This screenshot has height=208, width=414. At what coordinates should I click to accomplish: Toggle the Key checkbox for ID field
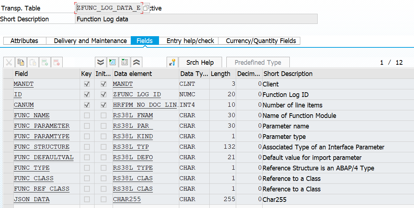(x=87, y=94)
